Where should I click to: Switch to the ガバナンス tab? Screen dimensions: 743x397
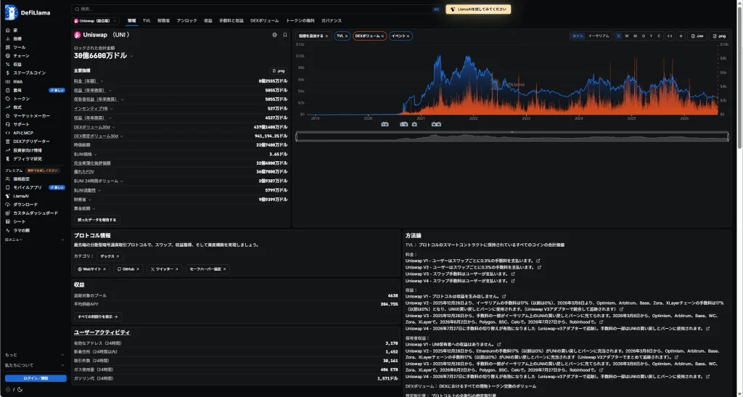tap(331, 21)
